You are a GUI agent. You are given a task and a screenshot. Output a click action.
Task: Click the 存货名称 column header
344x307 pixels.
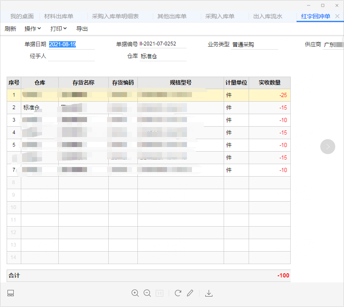click(x=83, y=83)
